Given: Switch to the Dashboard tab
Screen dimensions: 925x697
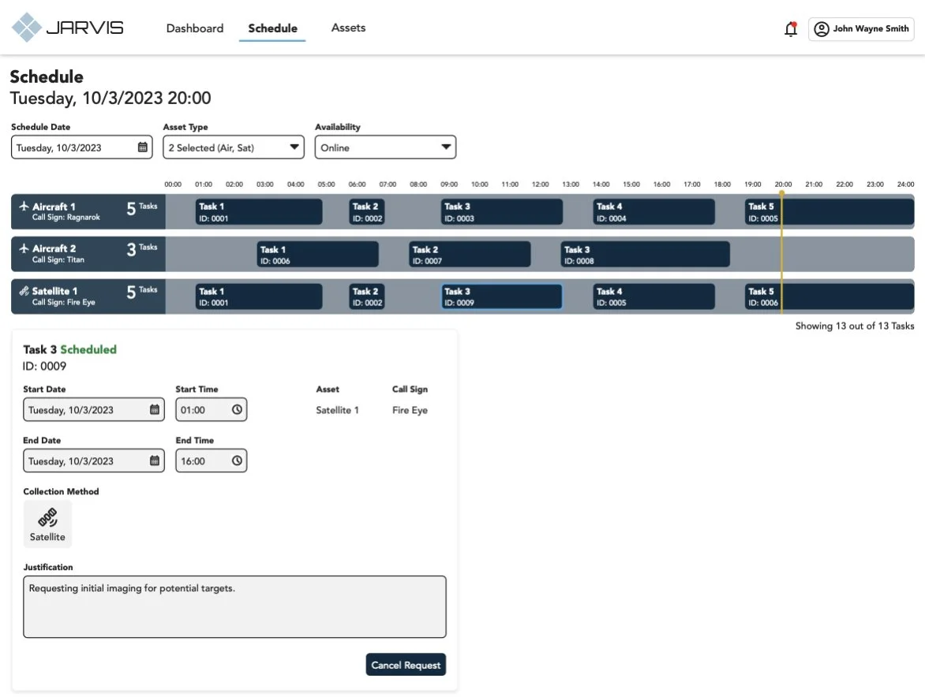Looking at the screenshot, I should (x=194, y=28).
